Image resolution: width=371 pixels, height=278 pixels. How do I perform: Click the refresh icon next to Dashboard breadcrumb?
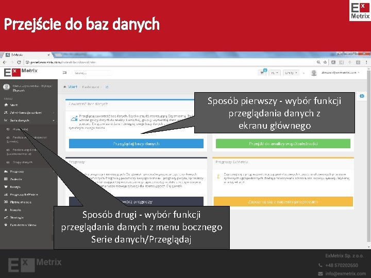point(107,87)
